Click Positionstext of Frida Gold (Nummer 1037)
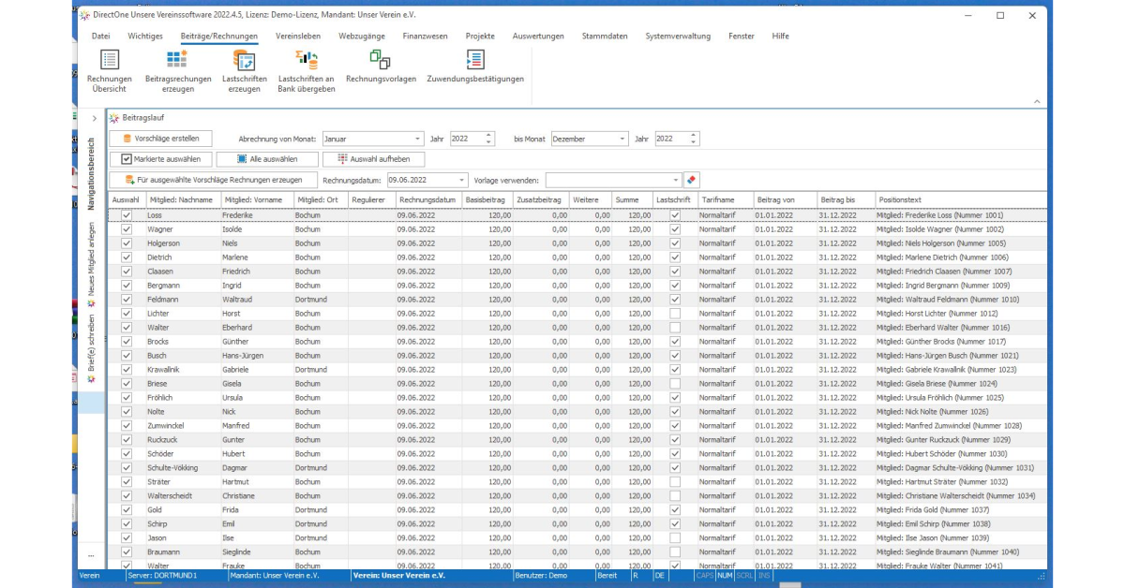 pyautogui.click(x=959, y=510)
